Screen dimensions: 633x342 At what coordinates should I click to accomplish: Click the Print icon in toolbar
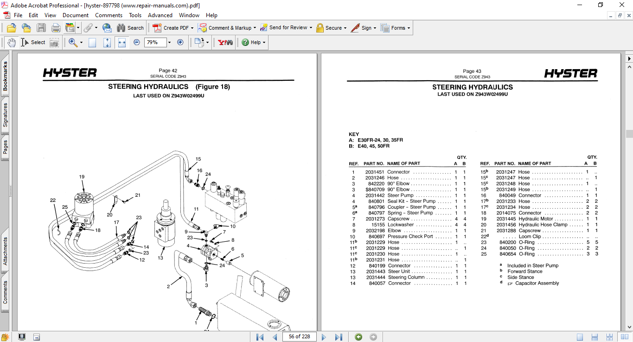[56, 28]
